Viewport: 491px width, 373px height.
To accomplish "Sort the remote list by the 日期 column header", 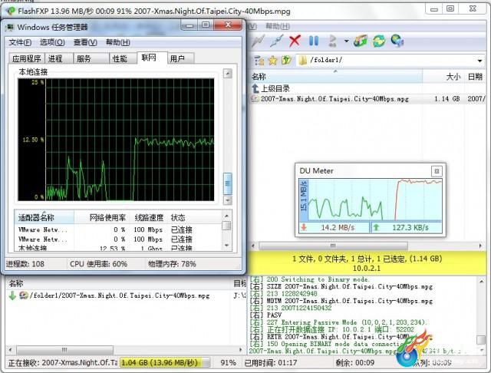I will 475,77.
